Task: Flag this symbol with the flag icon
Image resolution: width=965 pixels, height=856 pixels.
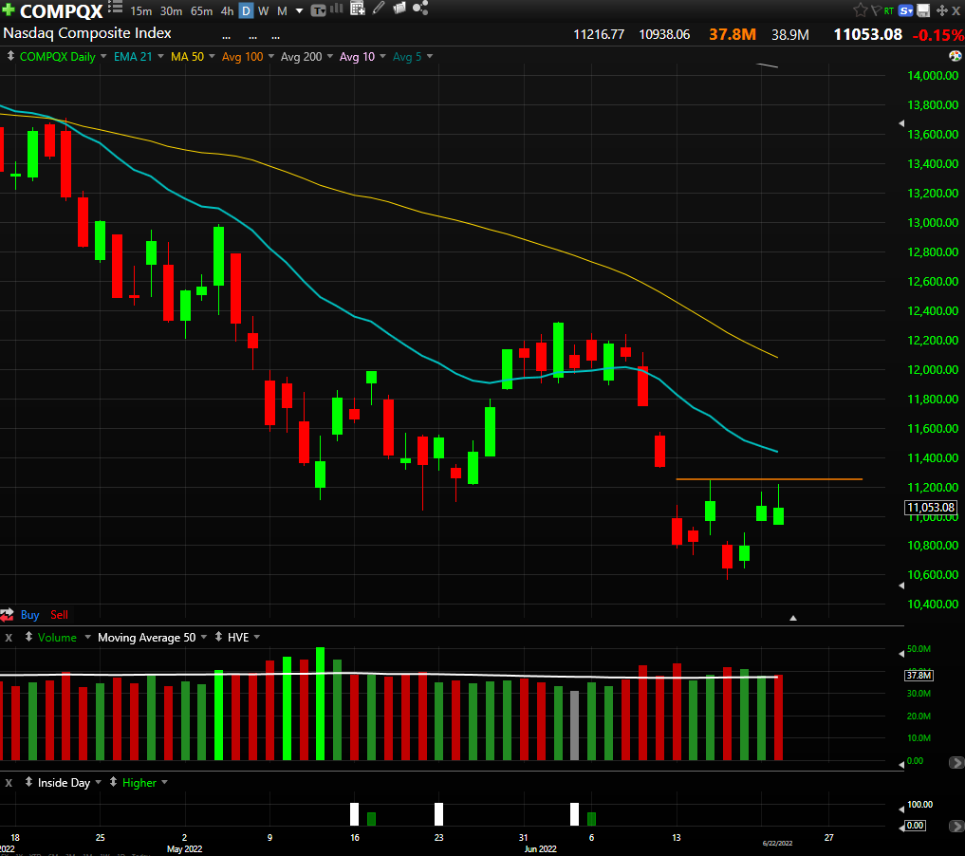Action: coord(876,10)
